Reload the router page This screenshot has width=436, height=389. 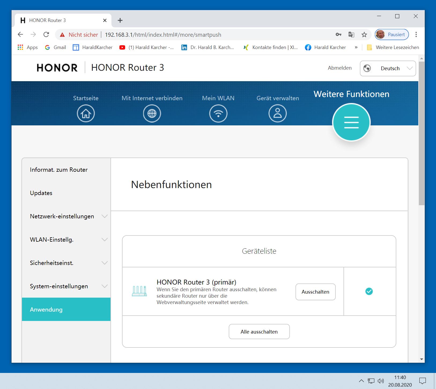(x=46, y=35)
